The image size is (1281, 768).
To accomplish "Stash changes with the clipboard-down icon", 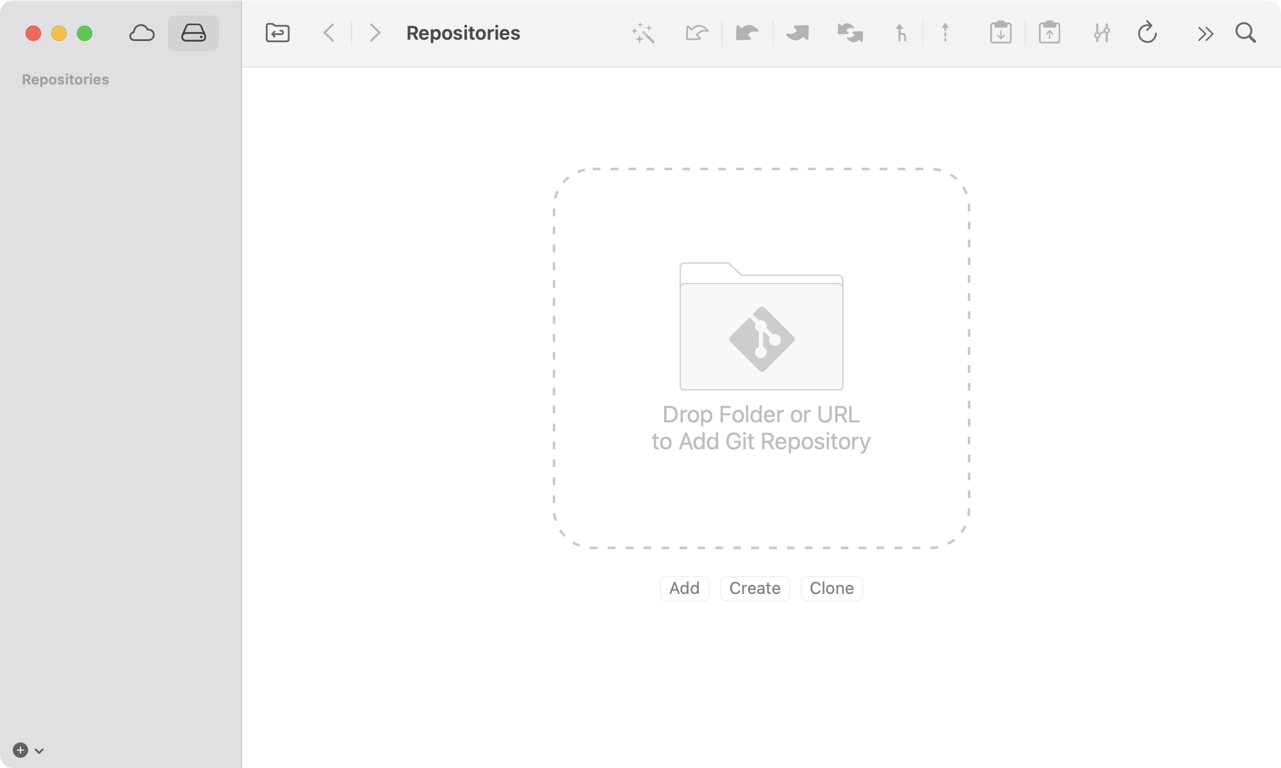I will tap(1000, 33).
